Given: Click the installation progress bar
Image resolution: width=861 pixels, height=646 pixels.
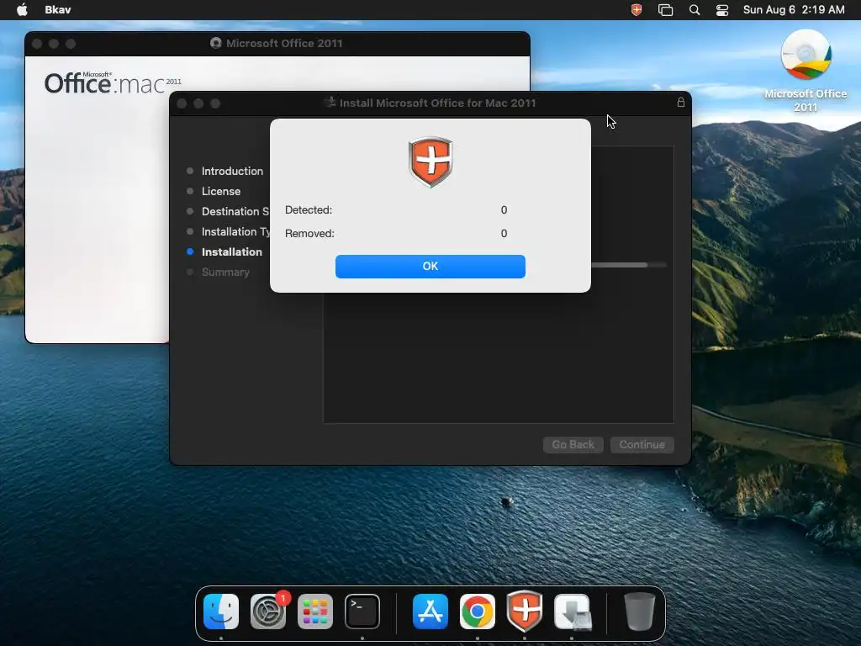Looking at the screenshot, I should coord(629,265).
